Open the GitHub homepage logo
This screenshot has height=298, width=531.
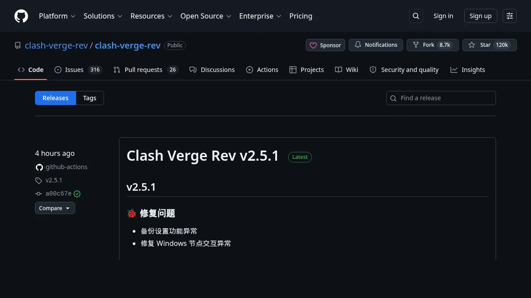21,16
